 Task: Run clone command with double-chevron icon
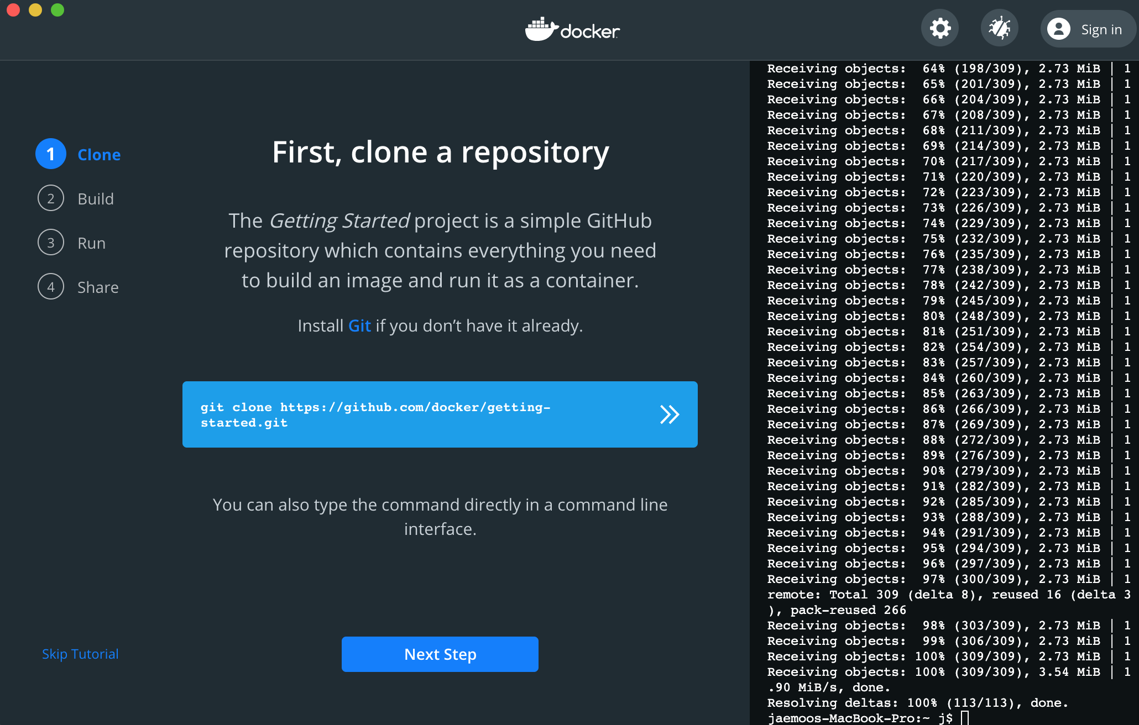669,414
